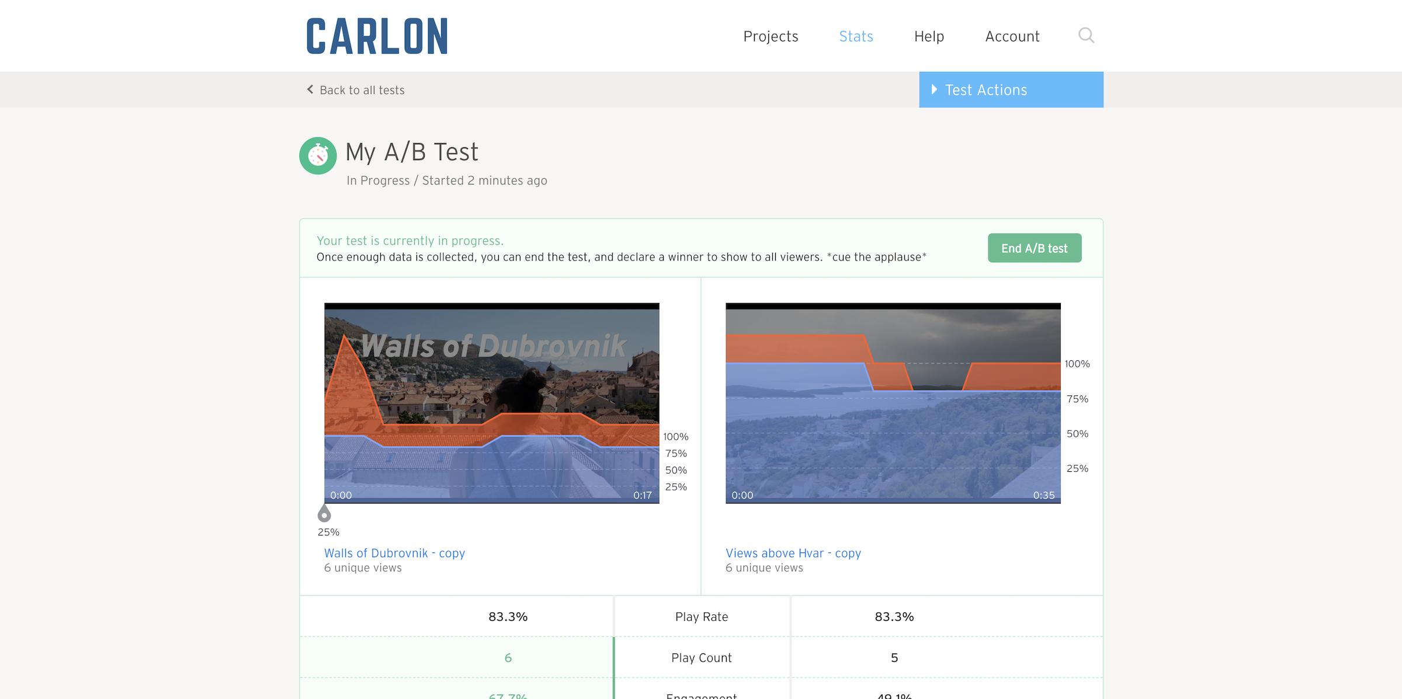Viewport: 1402px width, 699px height.
Task: Open the Help menu
Action: 929,36
